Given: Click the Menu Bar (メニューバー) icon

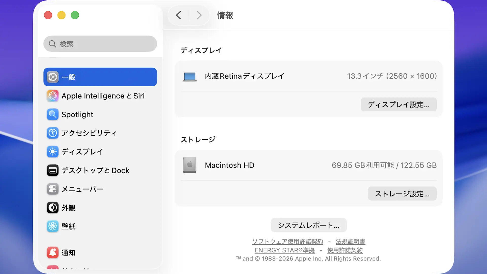Looking at the screenshot, I should [53, 189].
